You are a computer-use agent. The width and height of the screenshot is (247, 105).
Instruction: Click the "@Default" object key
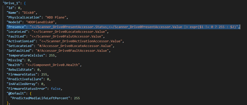click(x=17, y=93)
